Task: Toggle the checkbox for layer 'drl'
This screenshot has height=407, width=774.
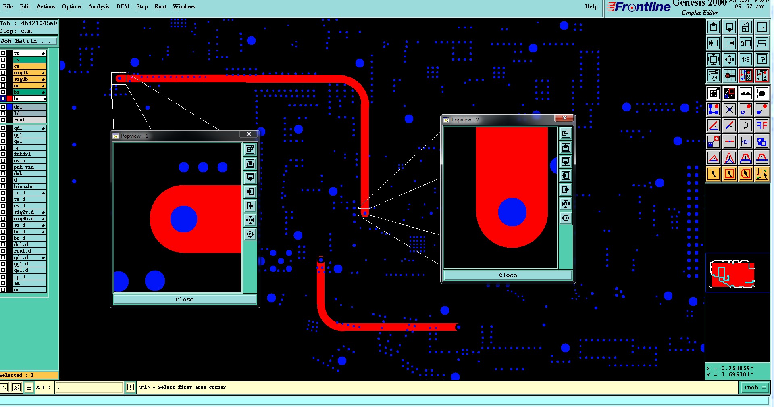Action: pos(3,107)
